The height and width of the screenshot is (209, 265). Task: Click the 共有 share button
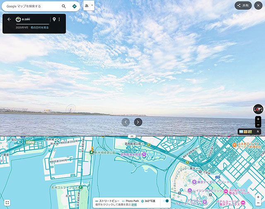243,5
